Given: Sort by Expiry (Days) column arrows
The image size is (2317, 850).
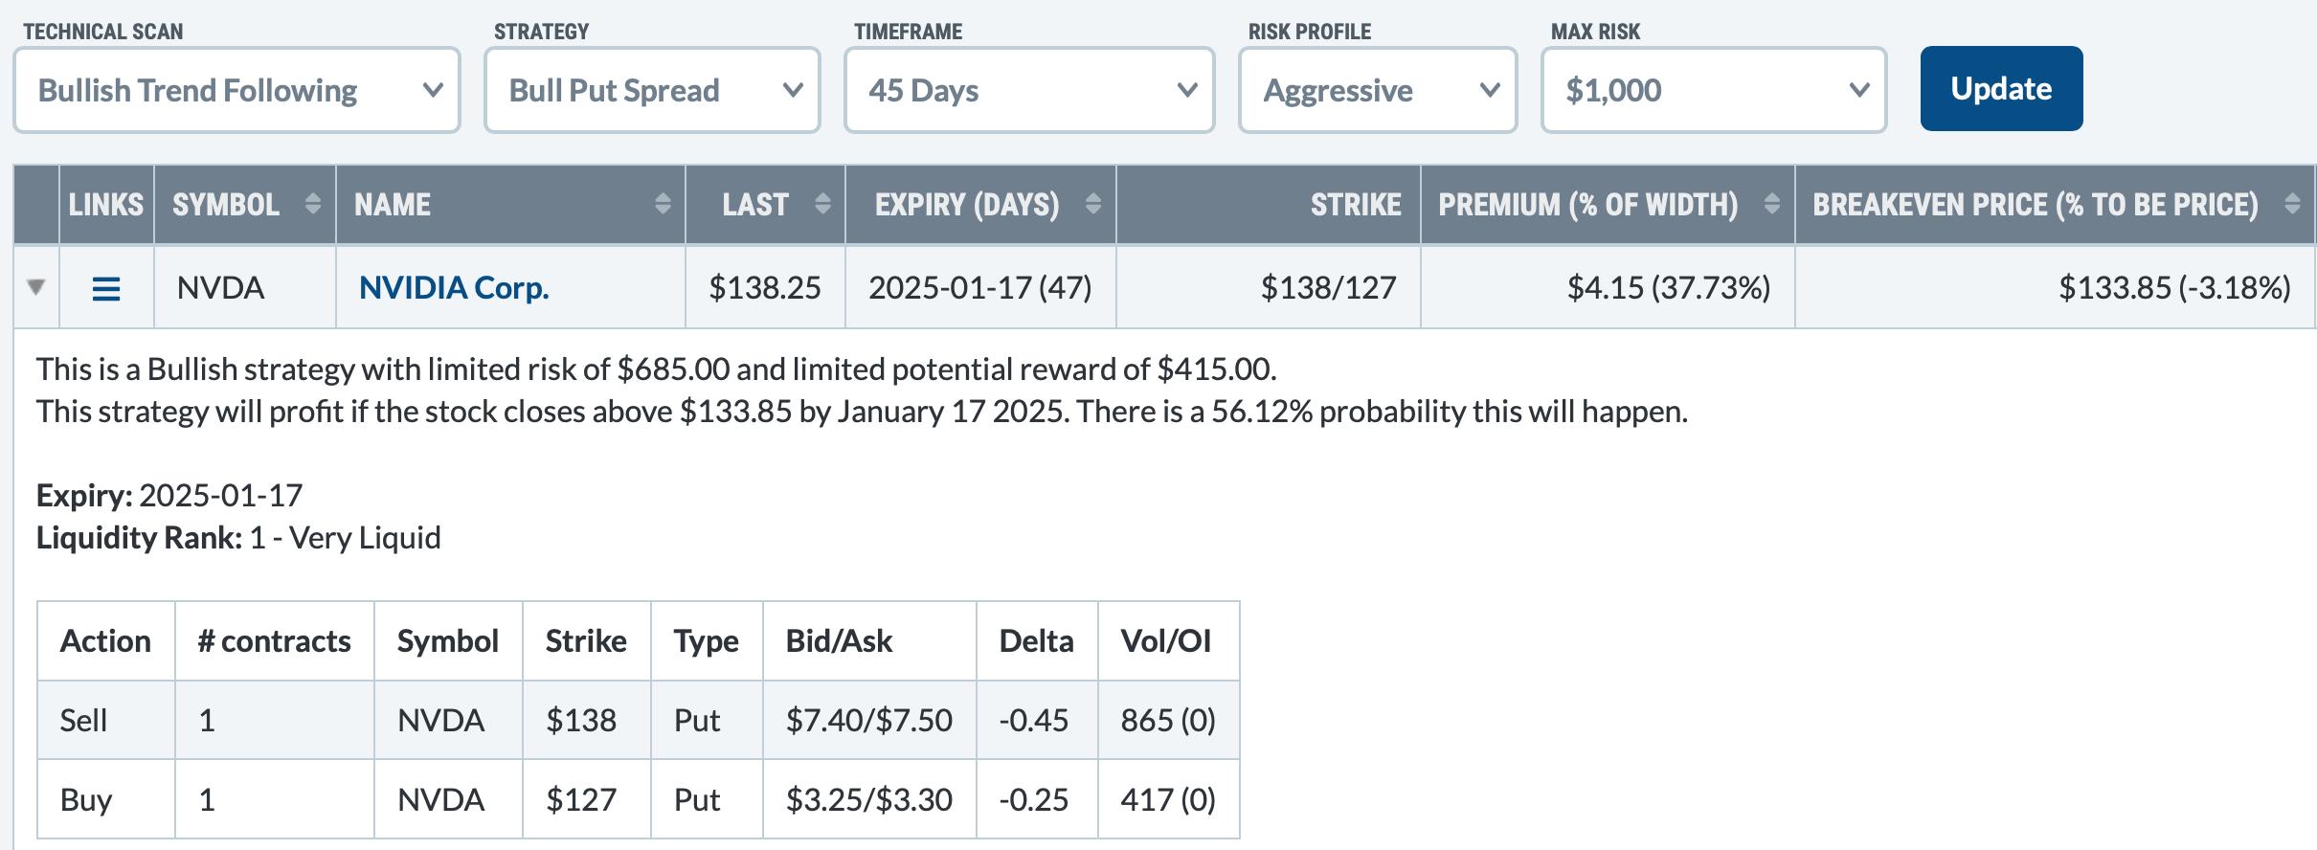Looking at the screenshot, I should [x=1093, y=204].
